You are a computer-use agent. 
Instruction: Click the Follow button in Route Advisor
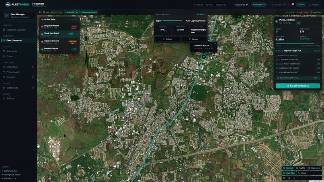pyautogui.click(x=167, y=39)
